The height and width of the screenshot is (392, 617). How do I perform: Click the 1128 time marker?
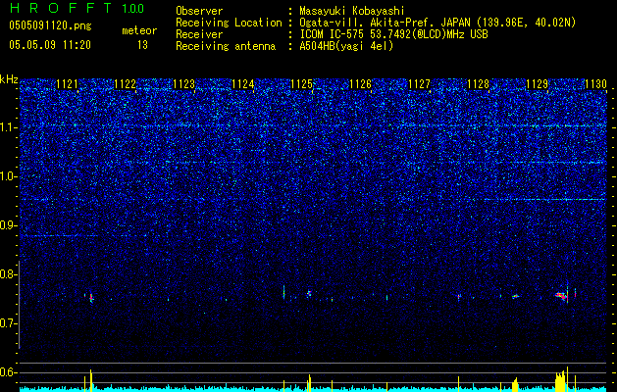478,83
